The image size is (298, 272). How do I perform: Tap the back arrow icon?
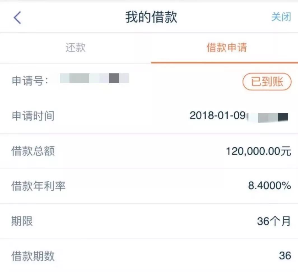17,17
